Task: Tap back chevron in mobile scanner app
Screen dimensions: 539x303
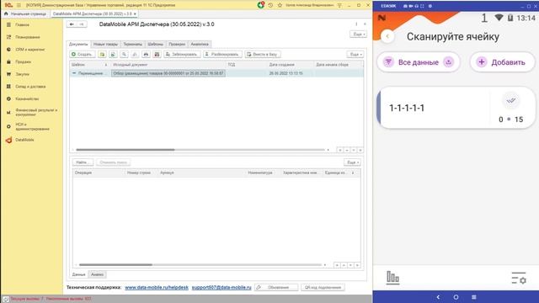Action: pos(387,36)
